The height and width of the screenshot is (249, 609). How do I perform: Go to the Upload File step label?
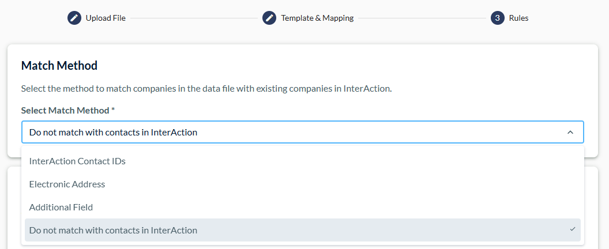click(106, 18)
